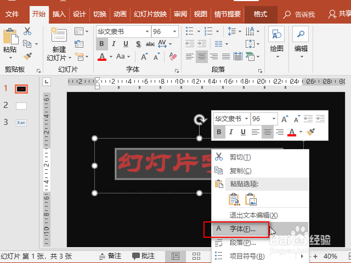Screen dimensions: 351x263
Task: Switch to the Format (格式) tab
Action: (261, 14)
